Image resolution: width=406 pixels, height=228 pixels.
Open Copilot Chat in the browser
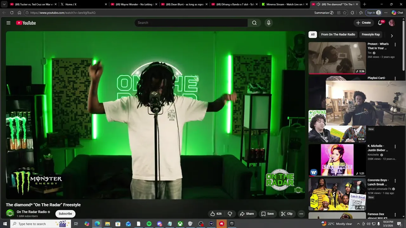click(x=397, y=13)
